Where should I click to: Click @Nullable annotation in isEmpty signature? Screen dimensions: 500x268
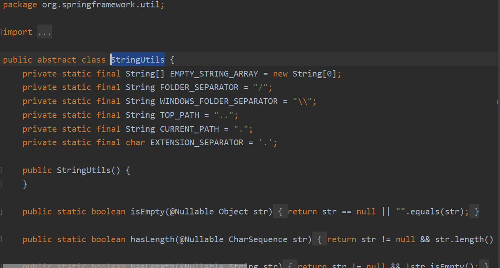click(192, 212)
